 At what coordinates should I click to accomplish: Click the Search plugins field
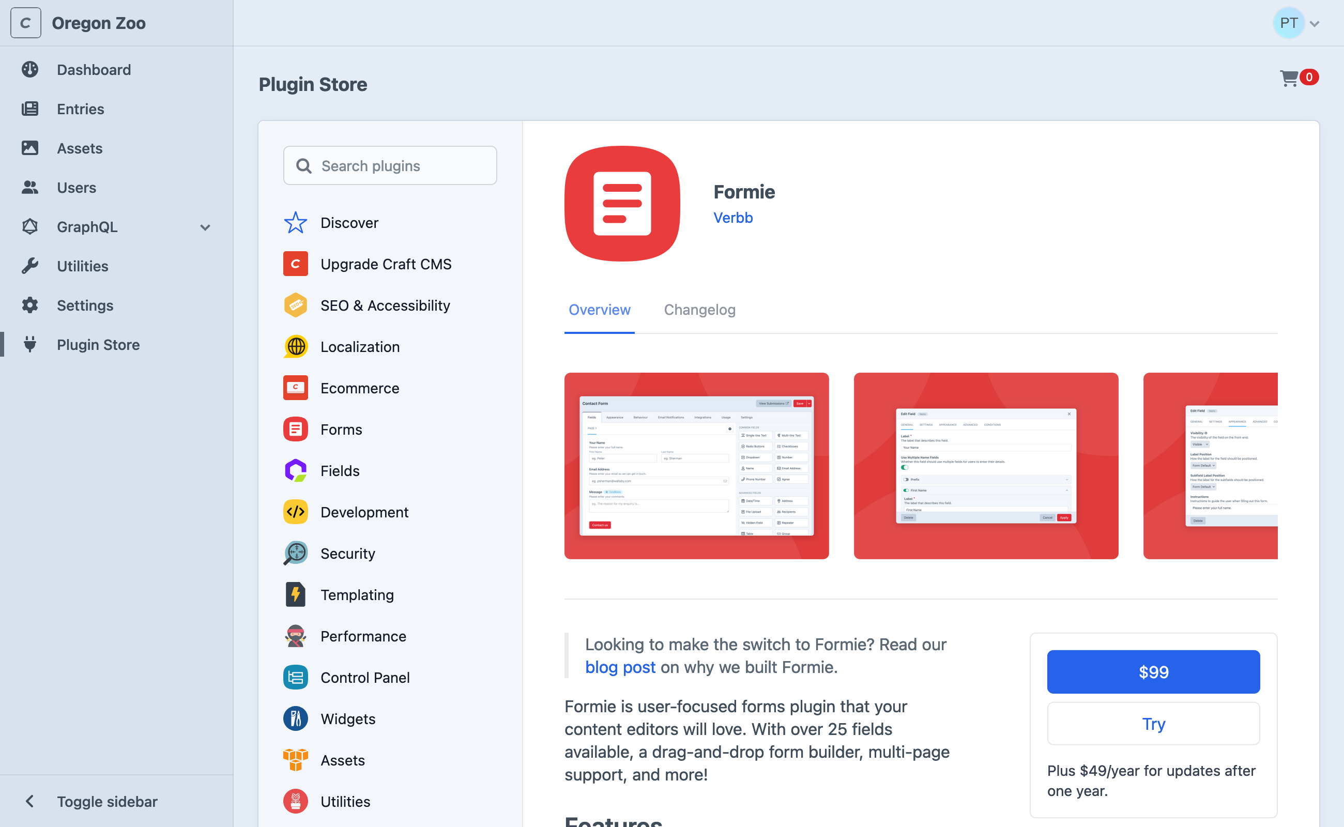389,166
